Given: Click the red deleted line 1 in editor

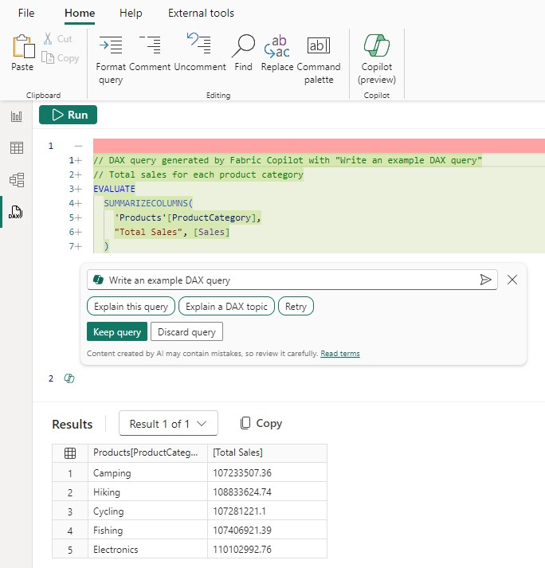Looking at the screenshot, I should pyautogui.click(x=319, y=146).
